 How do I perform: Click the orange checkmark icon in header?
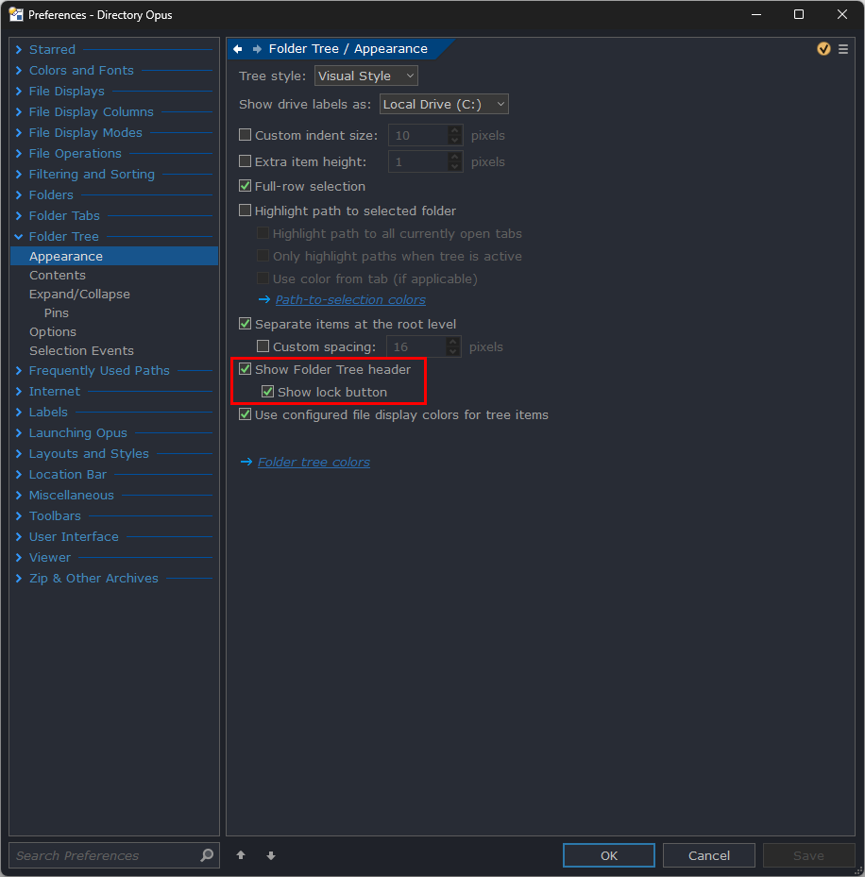(x=823, y=49)
